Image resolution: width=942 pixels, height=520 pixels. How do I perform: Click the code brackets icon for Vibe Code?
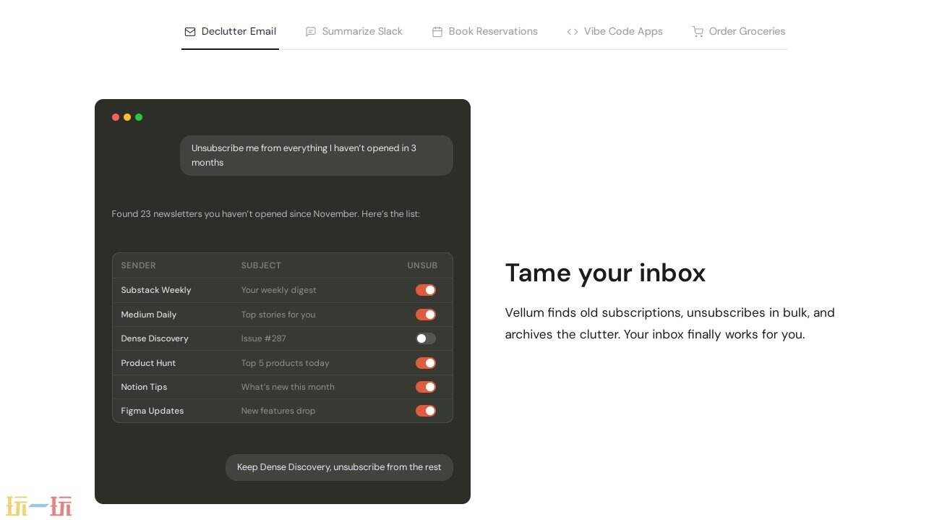click(573, 32)
